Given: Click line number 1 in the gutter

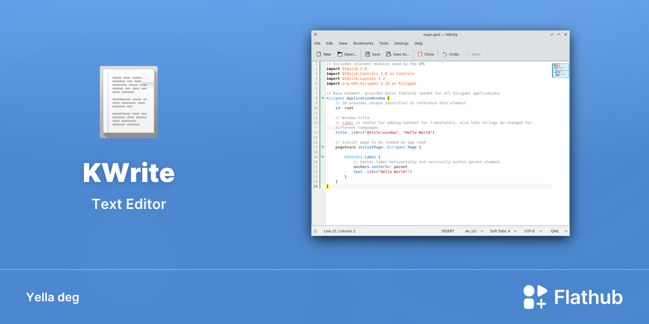Looking at the screenshot, I should [x=316, y=64].
